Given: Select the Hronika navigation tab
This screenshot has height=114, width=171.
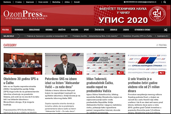Looking at the screenshot, I should tap(49, 30).
